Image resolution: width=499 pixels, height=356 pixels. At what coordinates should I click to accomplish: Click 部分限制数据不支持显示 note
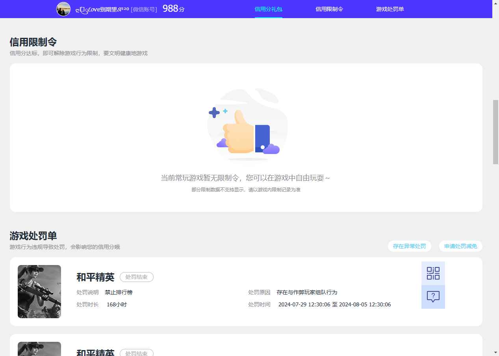(x=246, y=190)
